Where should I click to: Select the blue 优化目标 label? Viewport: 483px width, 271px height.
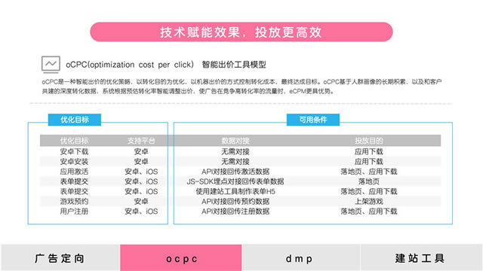[75, 120]
